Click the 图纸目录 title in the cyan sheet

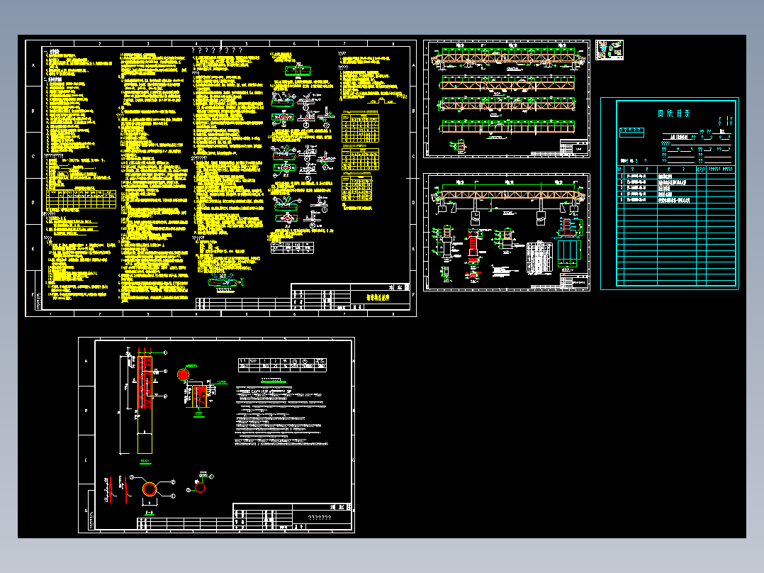coord(673,113)
